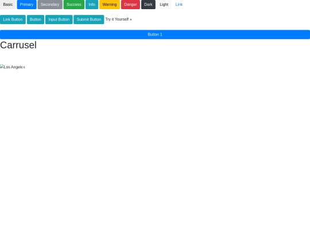310x232 pixels.
Task: Click the full-width Button 1
Action: tap(155, 34)
